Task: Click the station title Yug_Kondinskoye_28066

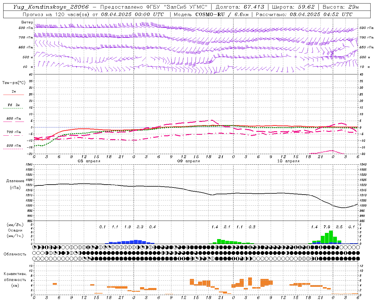Action: 51,7
